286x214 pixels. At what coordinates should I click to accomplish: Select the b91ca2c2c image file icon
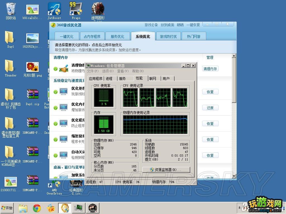[32, 12]
